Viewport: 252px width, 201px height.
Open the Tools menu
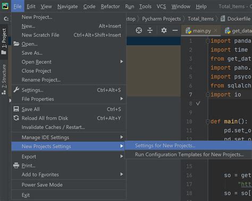click(145, 6)
